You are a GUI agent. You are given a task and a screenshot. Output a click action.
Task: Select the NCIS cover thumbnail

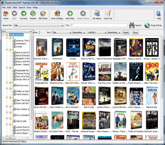[73, 120]
